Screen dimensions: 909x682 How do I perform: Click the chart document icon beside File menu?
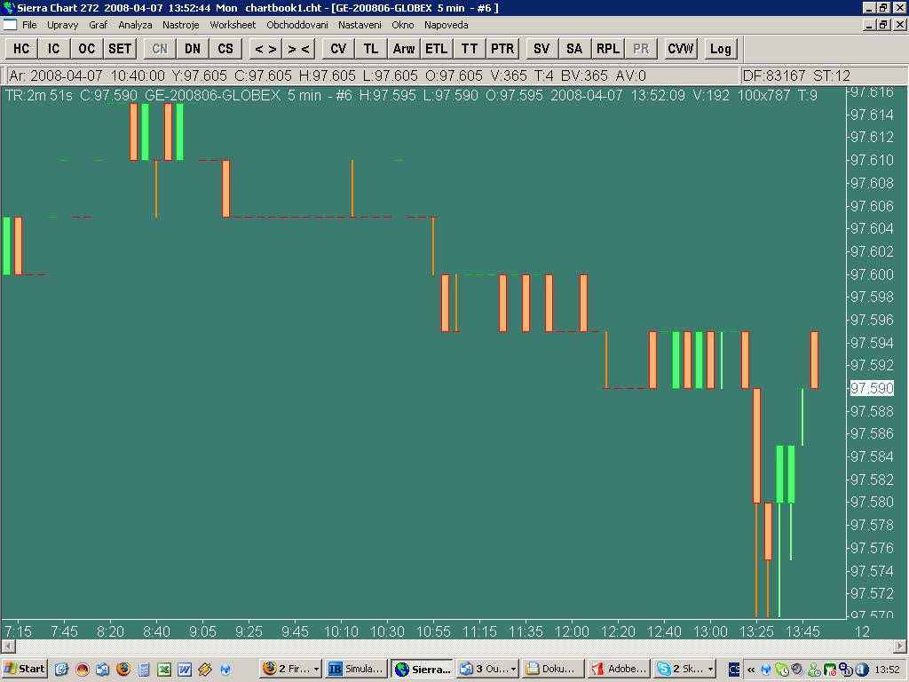click(x=10, y=25)
